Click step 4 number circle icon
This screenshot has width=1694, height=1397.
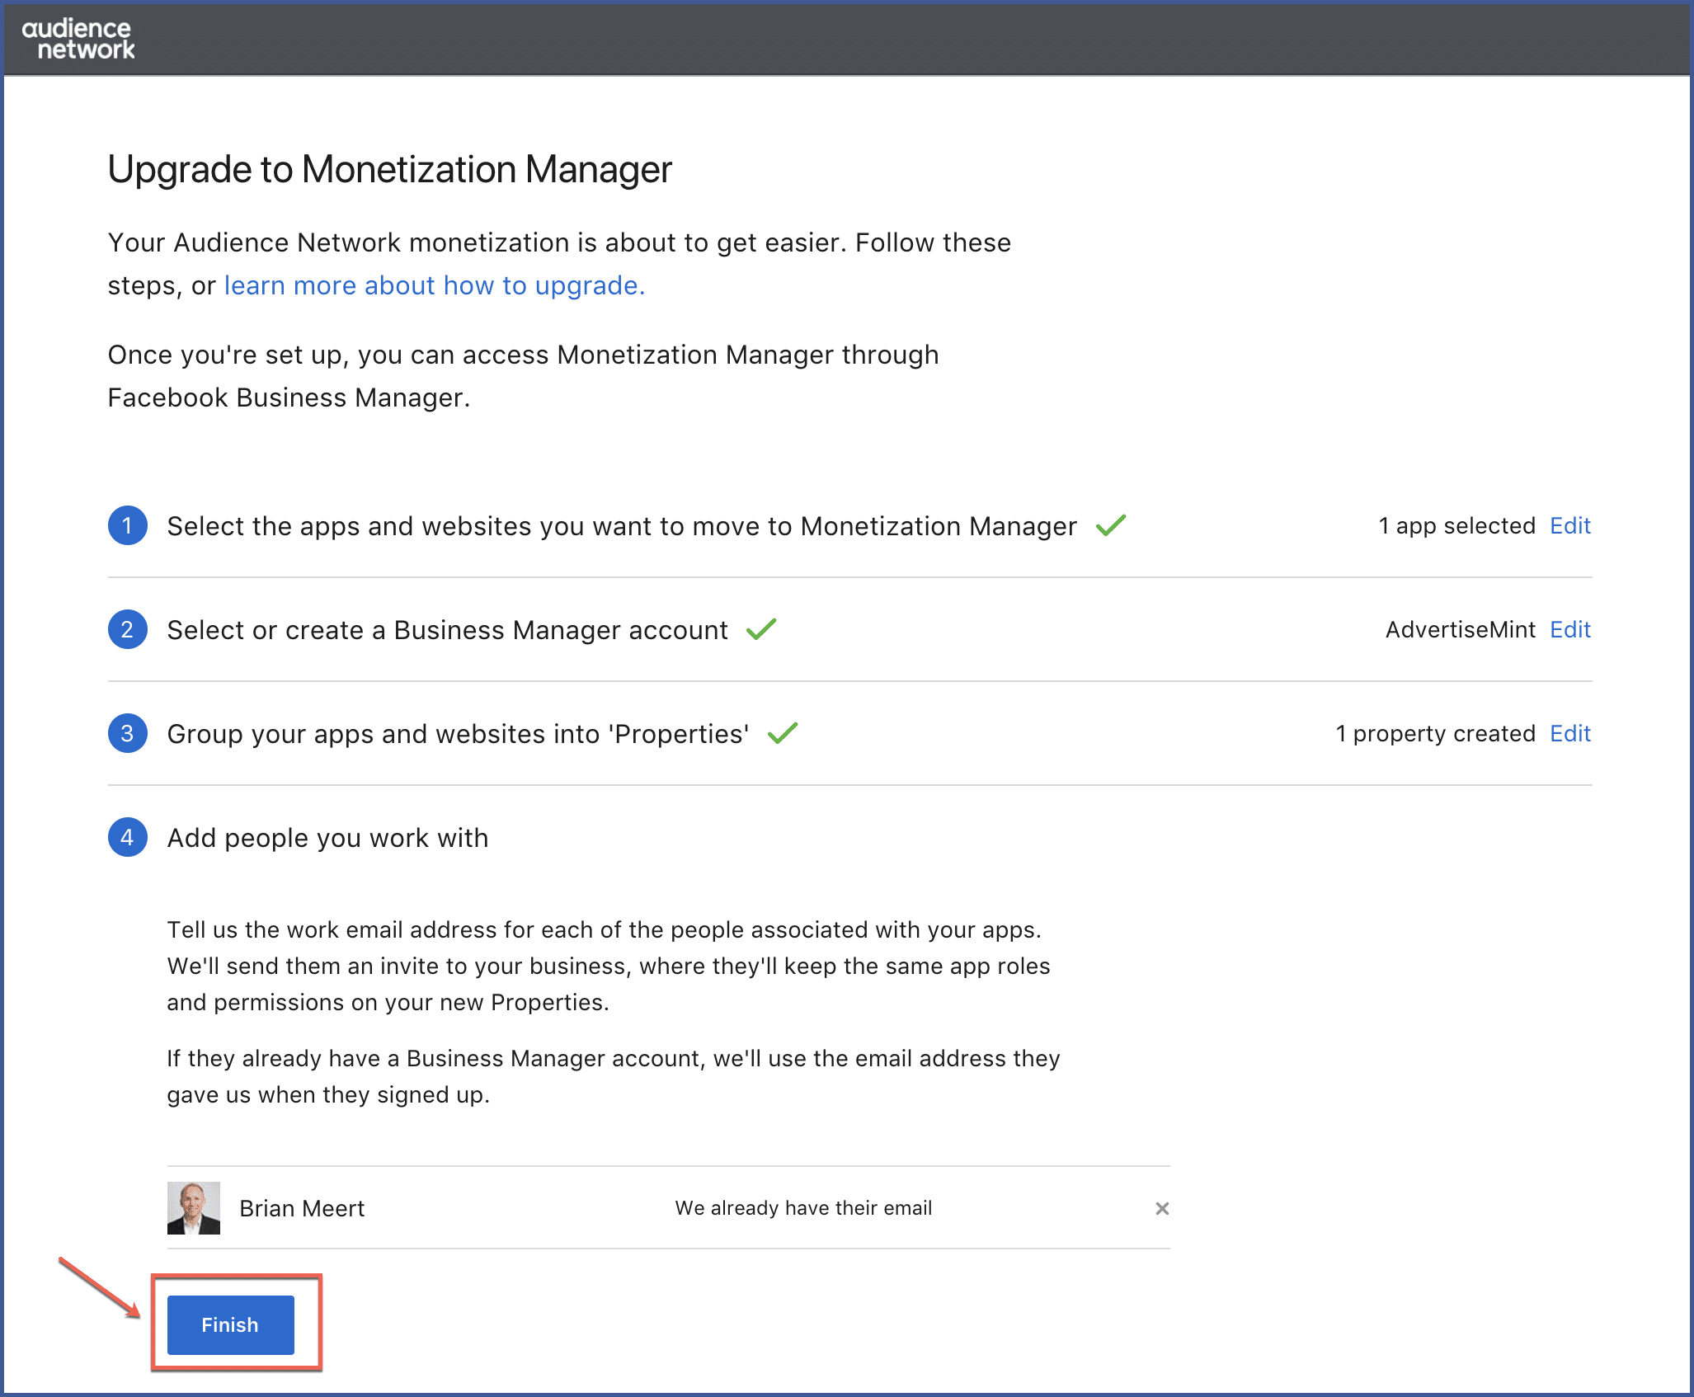coord(128,837)
